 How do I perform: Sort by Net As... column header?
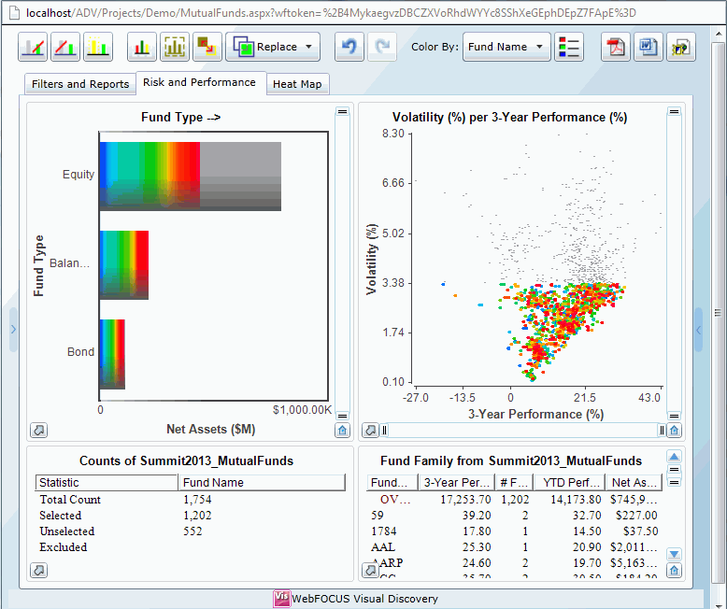(634, 483)
